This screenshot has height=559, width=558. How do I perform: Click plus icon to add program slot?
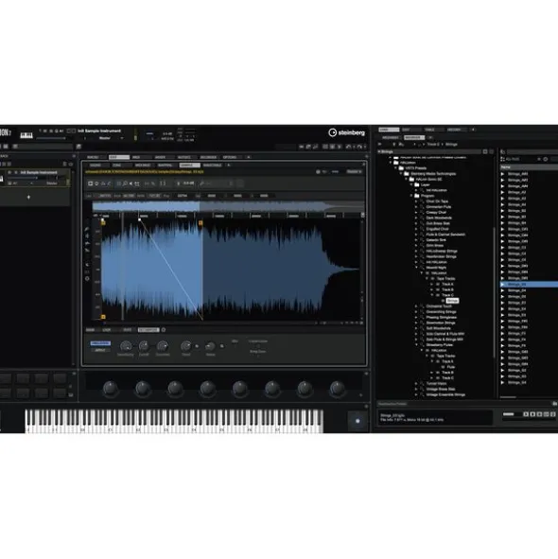[x=29, y=197]
